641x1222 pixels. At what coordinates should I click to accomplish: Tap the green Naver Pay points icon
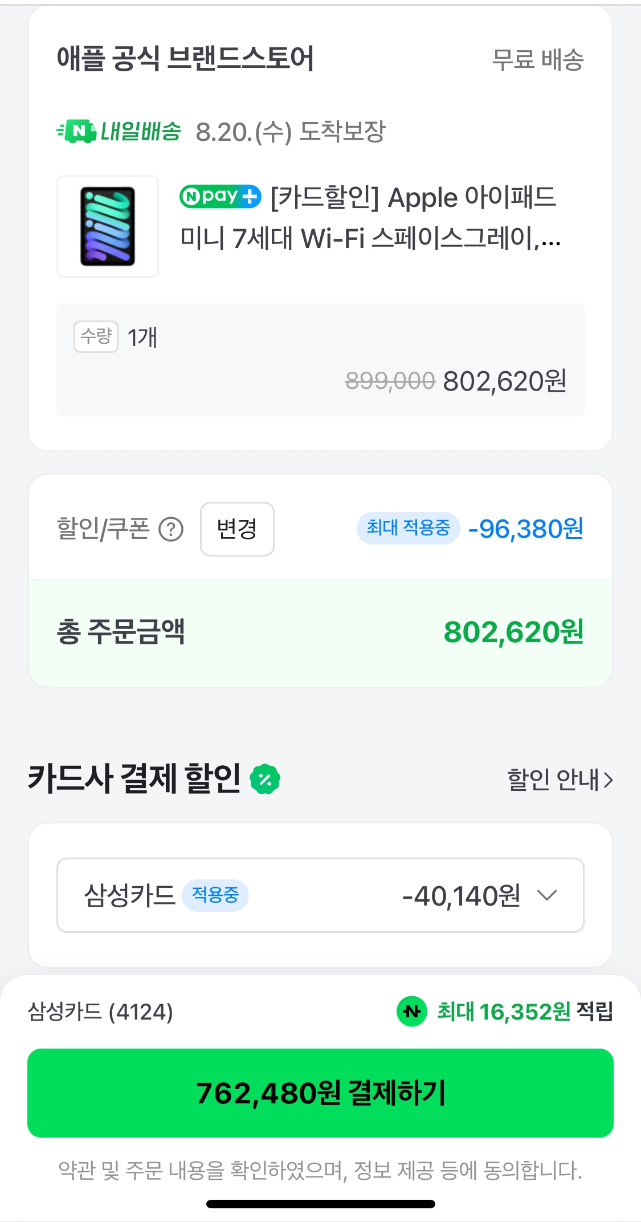pos(411,1012)
